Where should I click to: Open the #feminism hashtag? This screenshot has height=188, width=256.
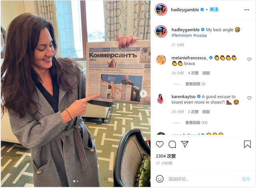tap(182, 36)
